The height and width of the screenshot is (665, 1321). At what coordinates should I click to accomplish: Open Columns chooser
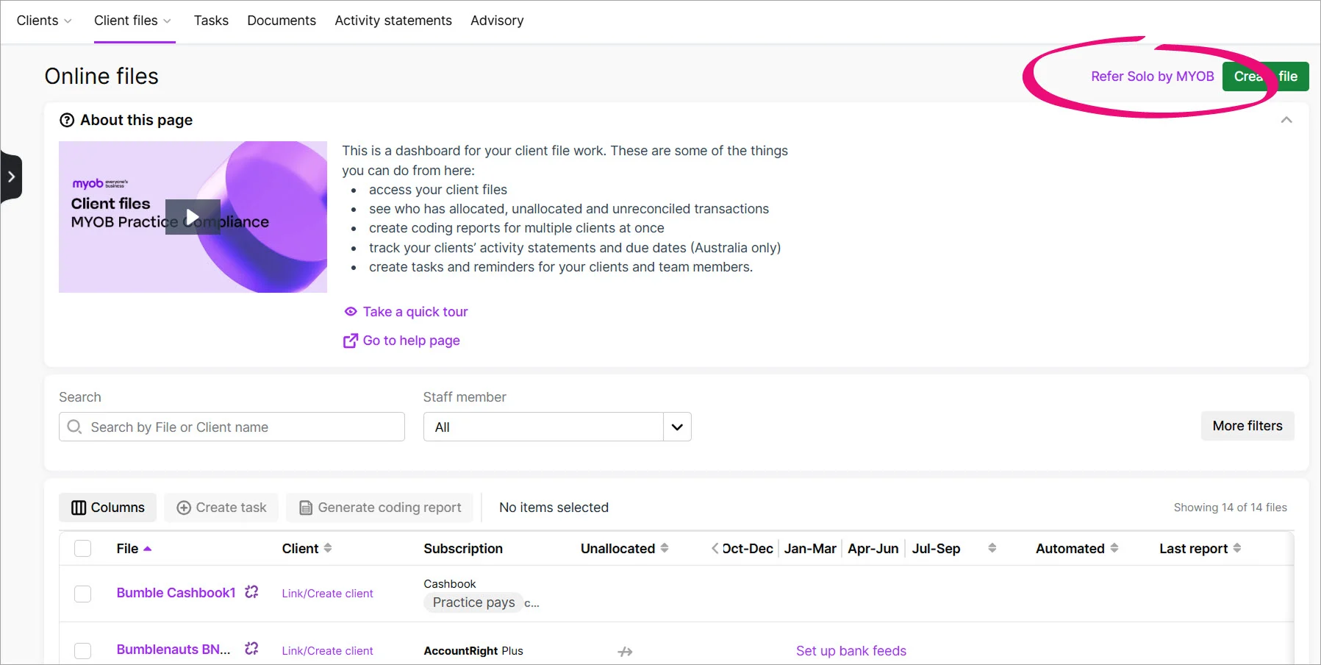click(107, 508)
